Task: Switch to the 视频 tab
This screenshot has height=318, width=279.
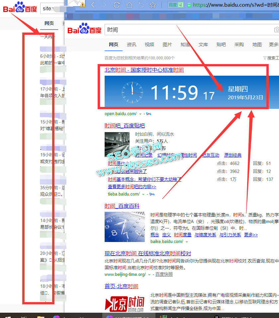Action: (149, 44)
